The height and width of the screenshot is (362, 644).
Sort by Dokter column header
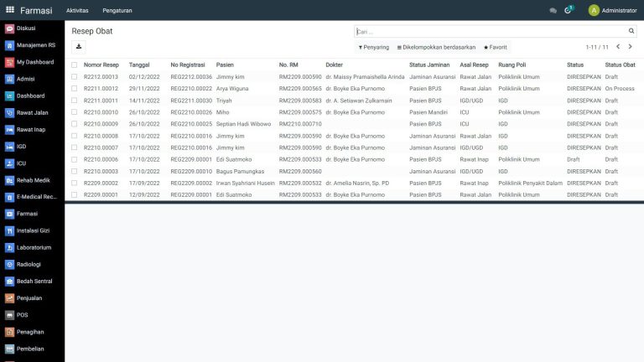click(x=334, y=65)
